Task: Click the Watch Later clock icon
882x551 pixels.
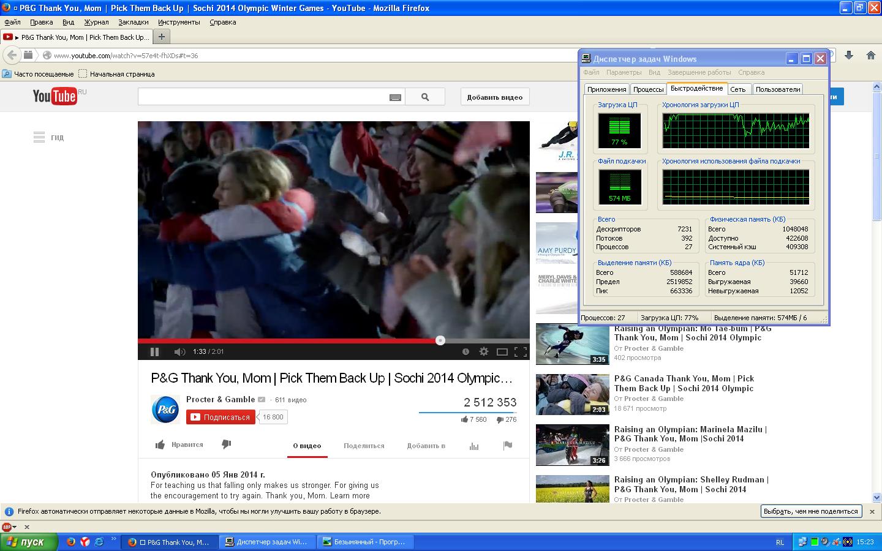Action: 466,351
